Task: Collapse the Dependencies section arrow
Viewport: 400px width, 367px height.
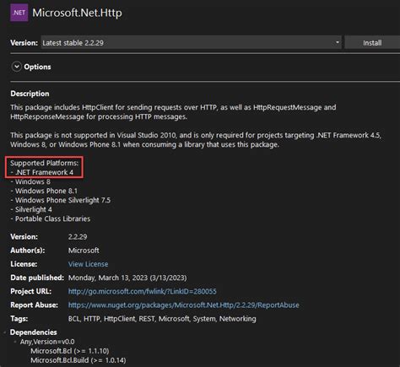Action: 5,332
